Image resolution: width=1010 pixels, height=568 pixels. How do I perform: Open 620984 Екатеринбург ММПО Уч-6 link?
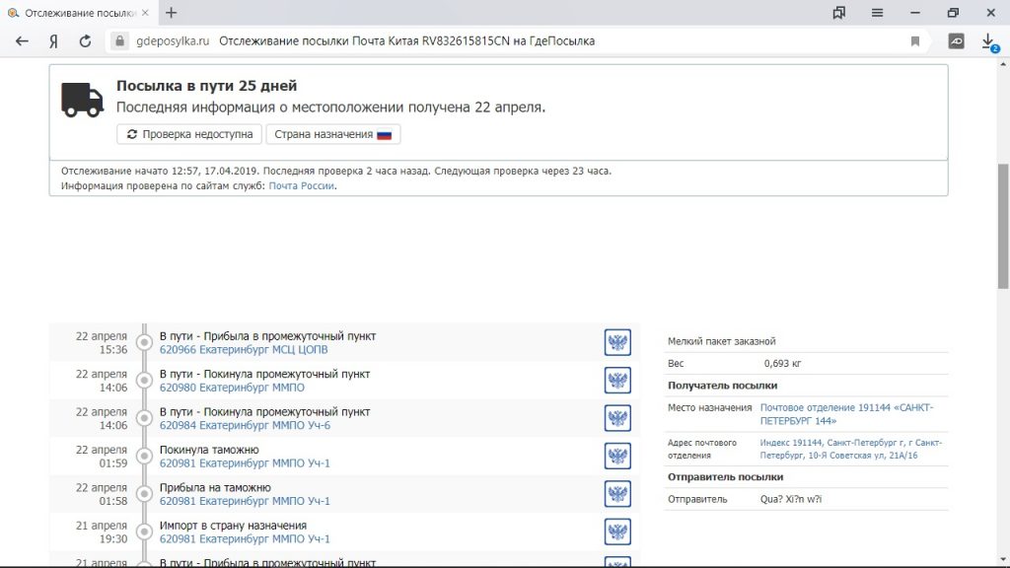[x=245, y=425]
